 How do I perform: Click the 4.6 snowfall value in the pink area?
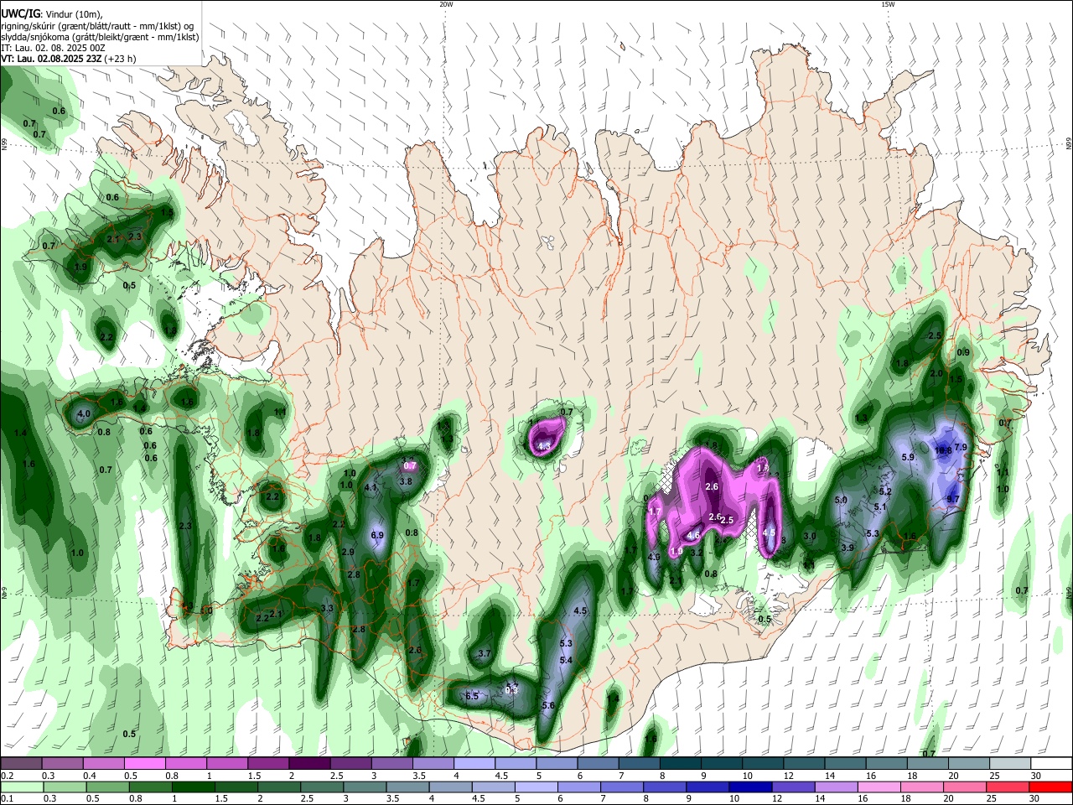pyautogui.click(x=693, y=535)
